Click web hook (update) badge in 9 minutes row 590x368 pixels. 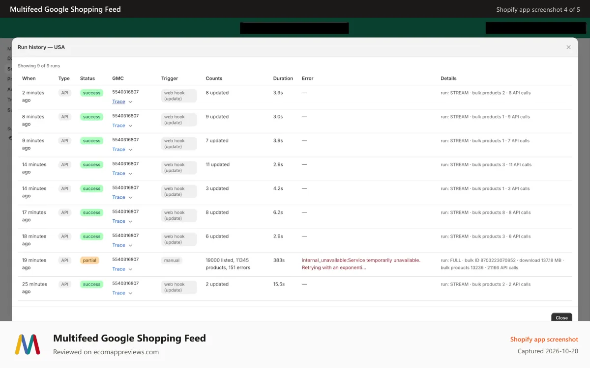point(179,144)
